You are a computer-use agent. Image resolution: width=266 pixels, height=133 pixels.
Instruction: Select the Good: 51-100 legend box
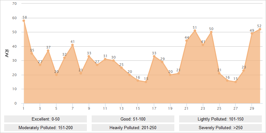(133, 119)
